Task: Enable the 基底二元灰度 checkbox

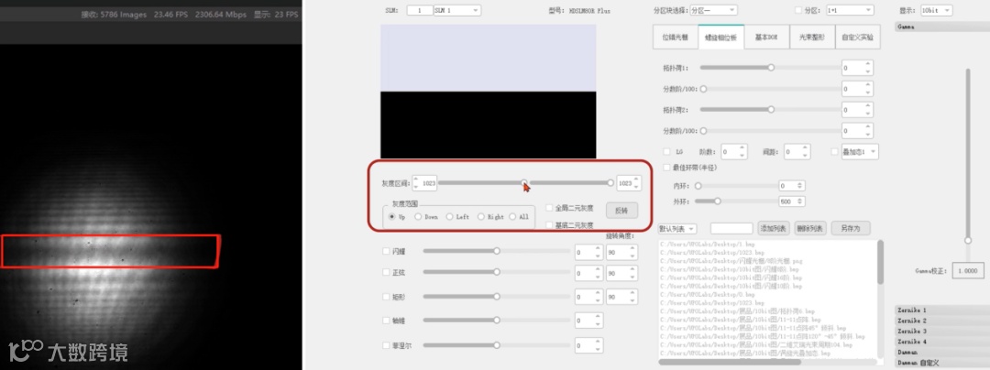Action: coord(549,225)
